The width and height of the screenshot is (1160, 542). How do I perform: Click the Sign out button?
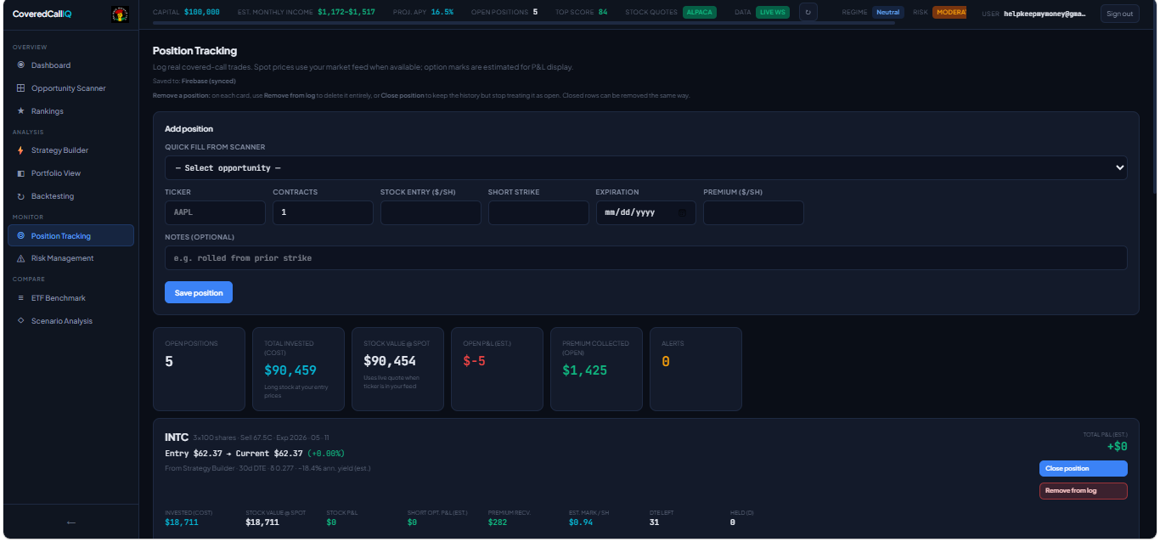click(1119, 14)
